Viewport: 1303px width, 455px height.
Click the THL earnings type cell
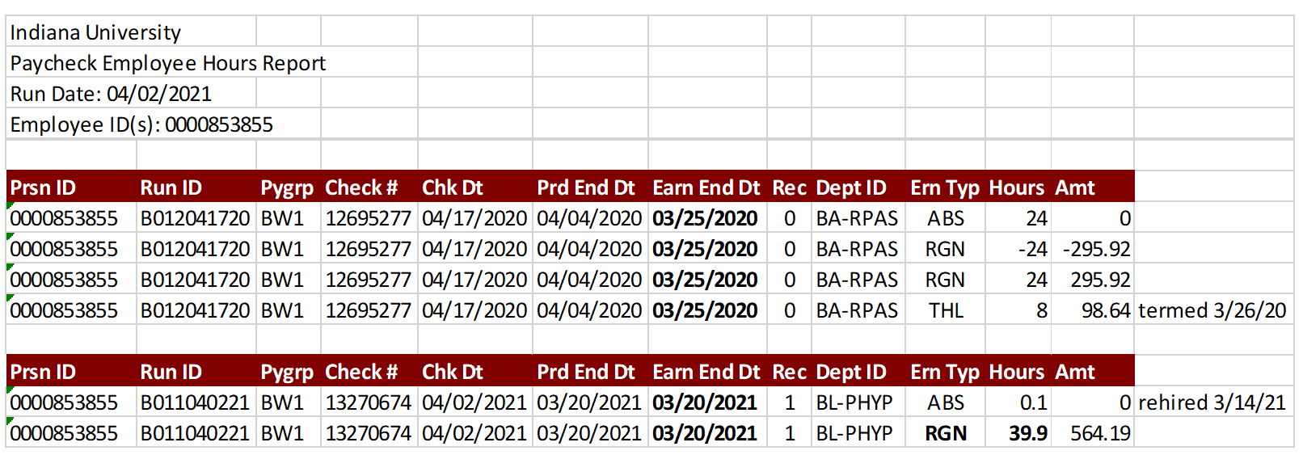click(945, 310)
